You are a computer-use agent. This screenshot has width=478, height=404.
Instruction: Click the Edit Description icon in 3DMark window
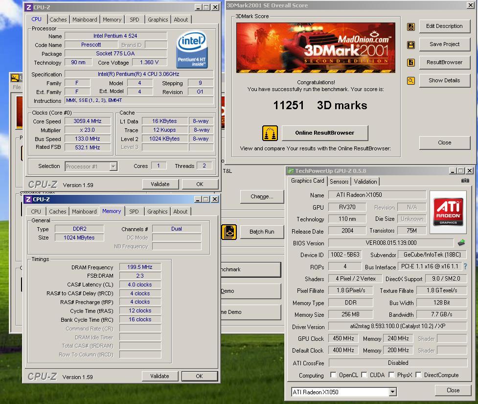(x=411, y=27)
